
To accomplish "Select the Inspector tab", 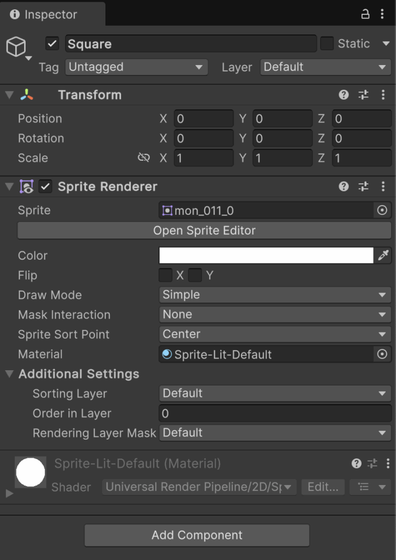I will 44,14.
